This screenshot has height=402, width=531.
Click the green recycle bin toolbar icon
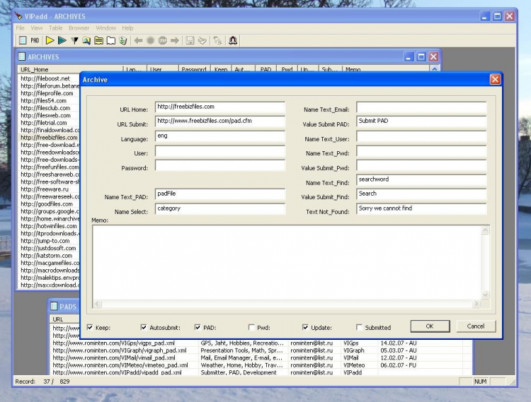tap(123, 40)
